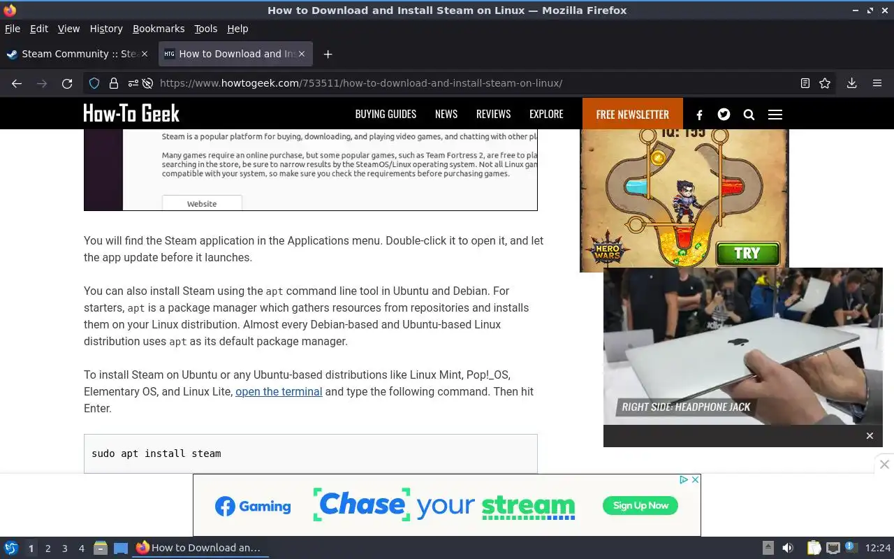Screen dimensions: 894x559
Task: Expand the EXPLORE navigation item
Action: tap(546, 114)
